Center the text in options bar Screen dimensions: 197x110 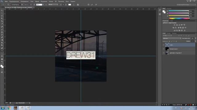point(63,5)
